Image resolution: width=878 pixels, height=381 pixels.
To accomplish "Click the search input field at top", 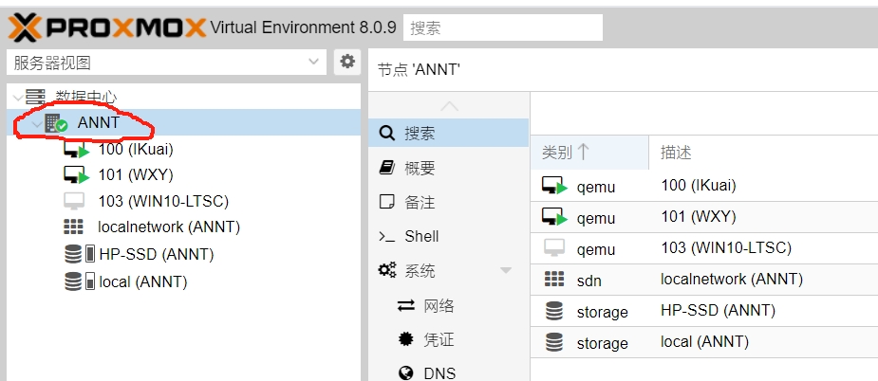I will tap(503, 27).
